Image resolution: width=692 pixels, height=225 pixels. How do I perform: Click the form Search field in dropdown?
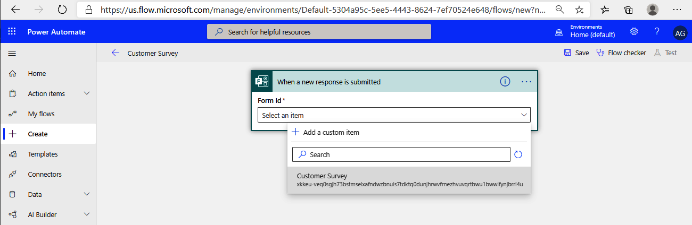tap(401, 154)
